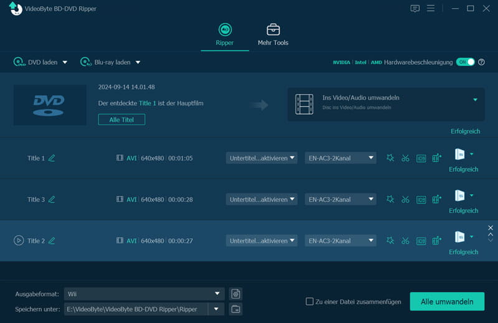Open enhance video icon for Title 3
Viewport: 498px width, 323px height.
coord(437,199)
